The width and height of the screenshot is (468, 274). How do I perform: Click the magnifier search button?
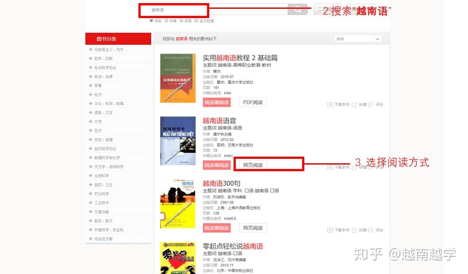298,10
